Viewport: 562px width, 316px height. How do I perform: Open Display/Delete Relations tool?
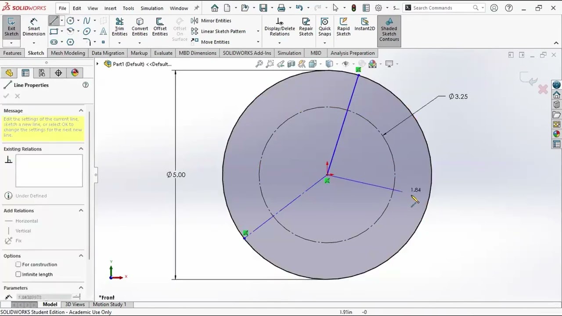(x=280, y=27)
